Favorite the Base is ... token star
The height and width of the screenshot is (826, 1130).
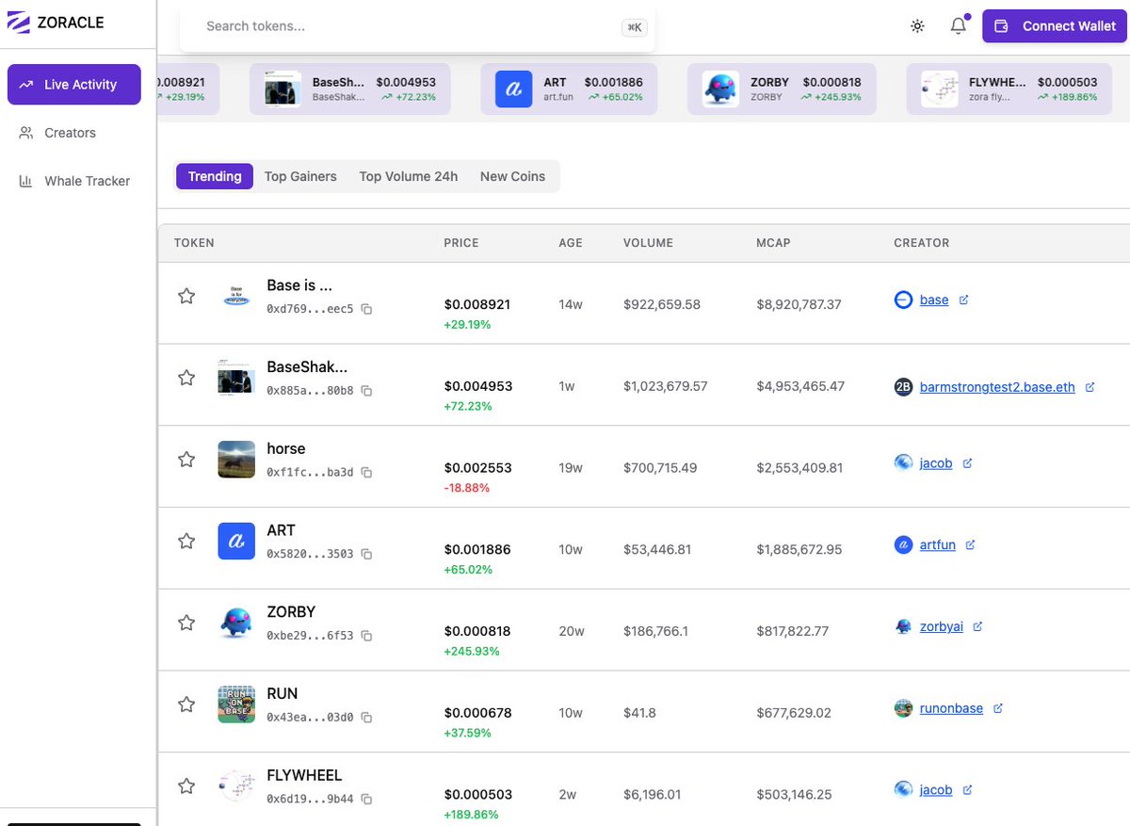pos(186,296)
